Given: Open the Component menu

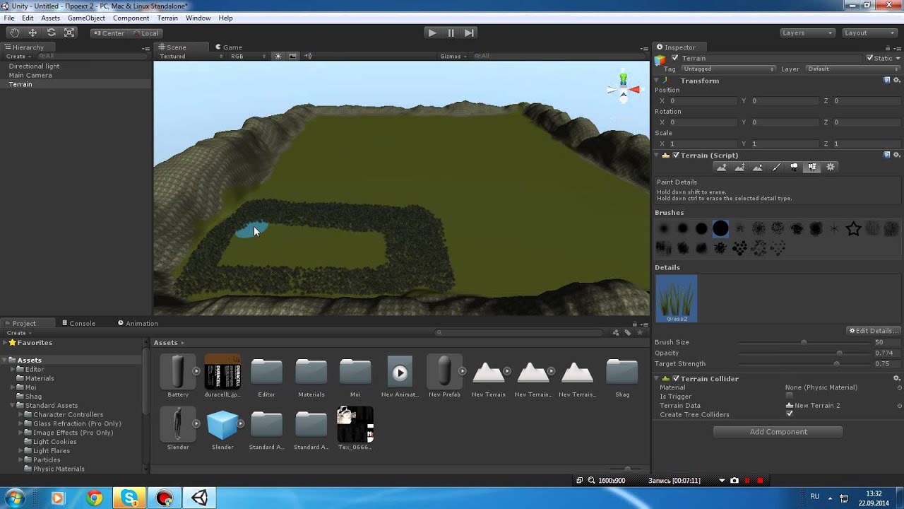Looking at the screenshot, I should [x=131, y=18].
